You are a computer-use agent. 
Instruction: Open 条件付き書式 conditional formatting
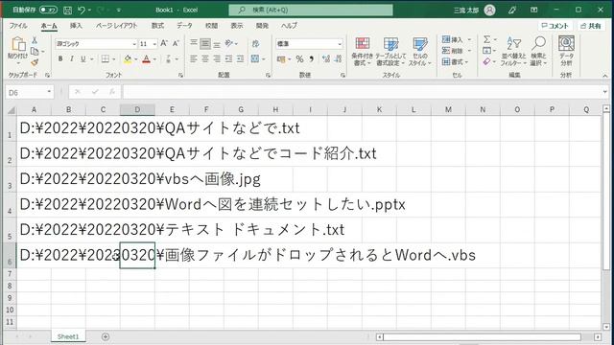pos(363,51)
